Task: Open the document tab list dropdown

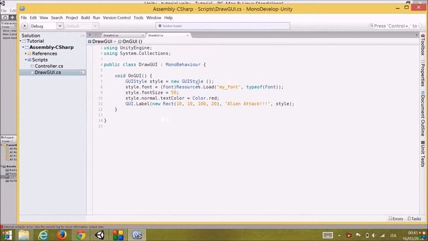Action: pyautogui.click(x=417, y=35)
